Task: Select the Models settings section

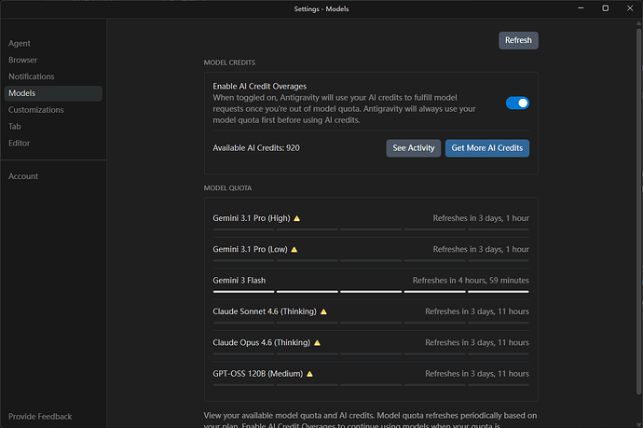Action: pyautogui.click(x=53, y=93)
